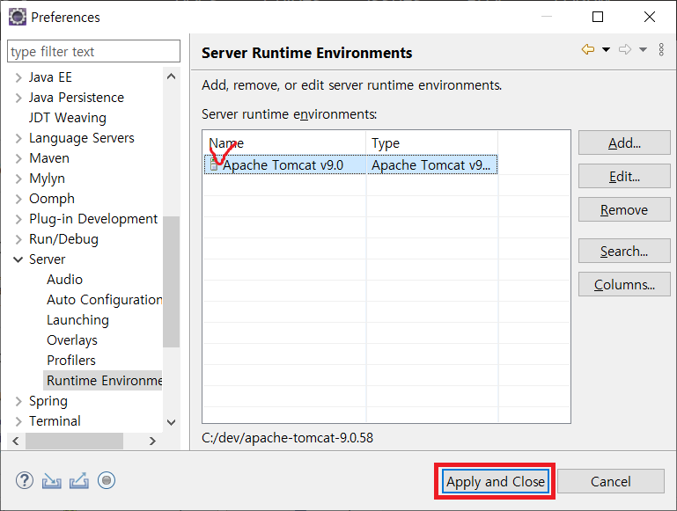Viewport: 677px width, 511px height.
Task: Expand the Oomph node
Action: pyautogui.click(x=18, y=199)
